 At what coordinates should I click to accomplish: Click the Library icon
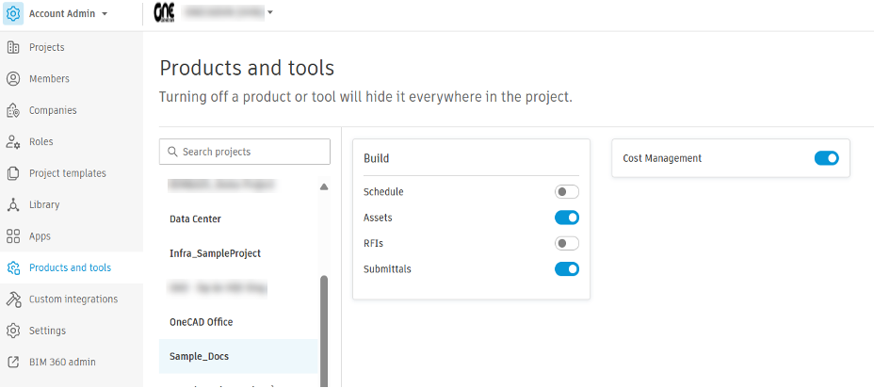click(x=13, y=204)
